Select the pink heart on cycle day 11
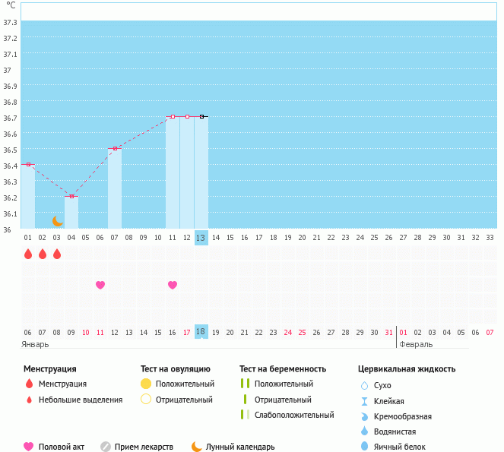 coord(173,285)
